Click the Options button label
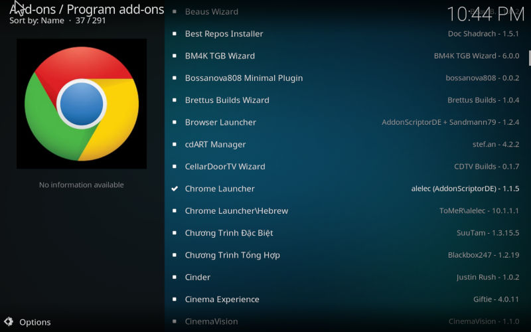 coord(35,322)
